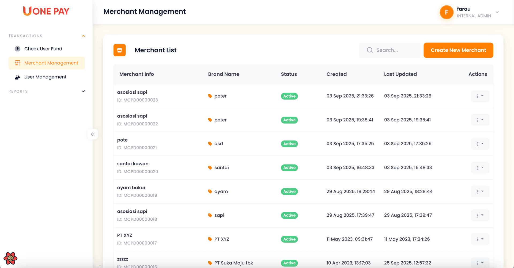Collapse the TRANSACTIONS section chevron
This screenshot has height=268, width=514.
pyautogui.click(x=83, y=36)
